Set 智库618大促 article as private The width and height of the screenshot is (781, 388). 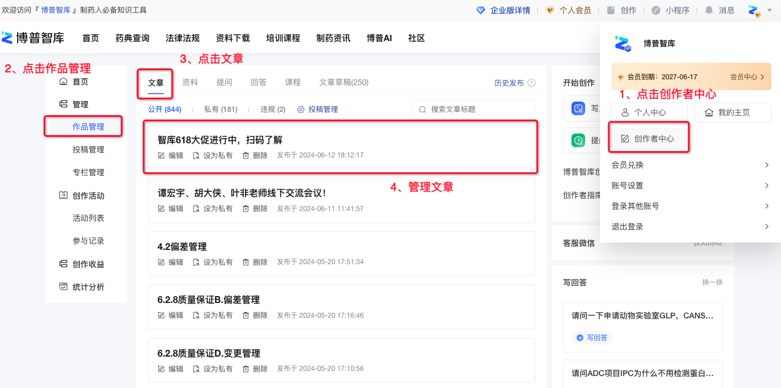point(213,155)
